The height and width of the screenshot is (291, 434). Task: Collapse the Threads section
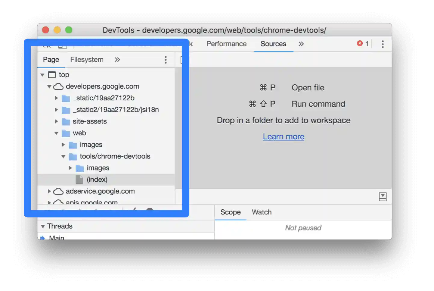43,227
